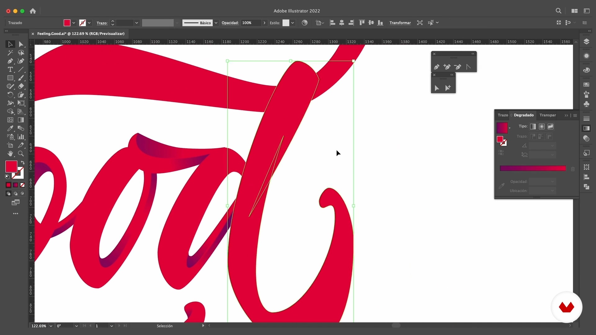The height and width of the screenshot is (335, 596).
Task: Switch to Draw Behind mode
Action: pyautogui.click(x=16, y=194)
